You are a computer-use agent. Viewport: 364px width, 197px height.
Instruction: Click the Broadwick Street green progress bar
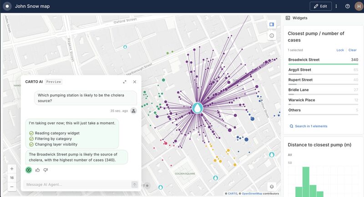click(x=323, y=64)
